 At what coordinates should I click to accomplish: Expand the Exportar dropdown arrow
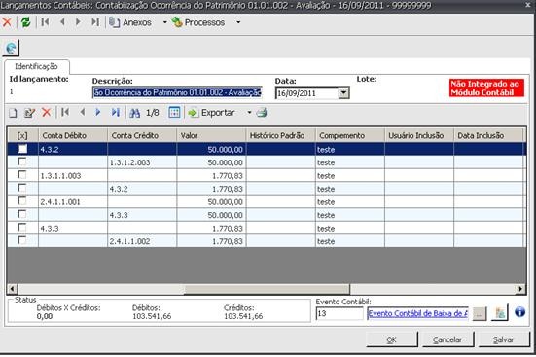(249, 113)
